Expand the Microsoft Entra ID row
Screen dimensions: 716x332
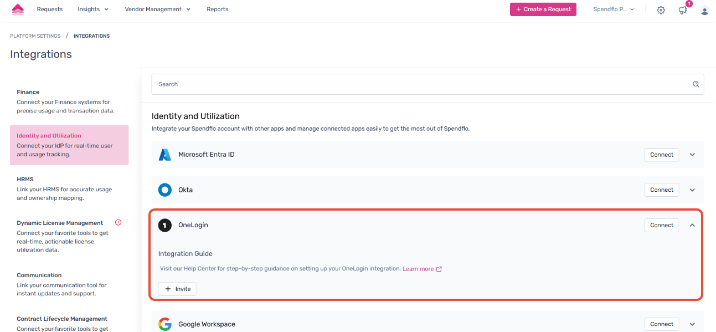click(x=692, y=155)
